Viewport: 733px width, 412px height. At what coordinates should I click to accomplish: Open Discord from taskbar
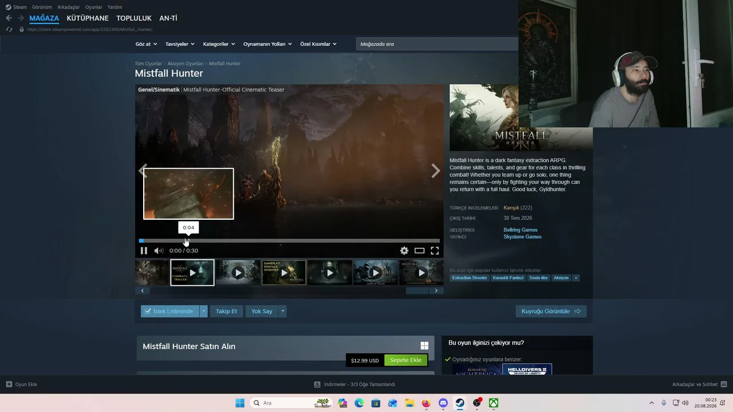[443, 403]
